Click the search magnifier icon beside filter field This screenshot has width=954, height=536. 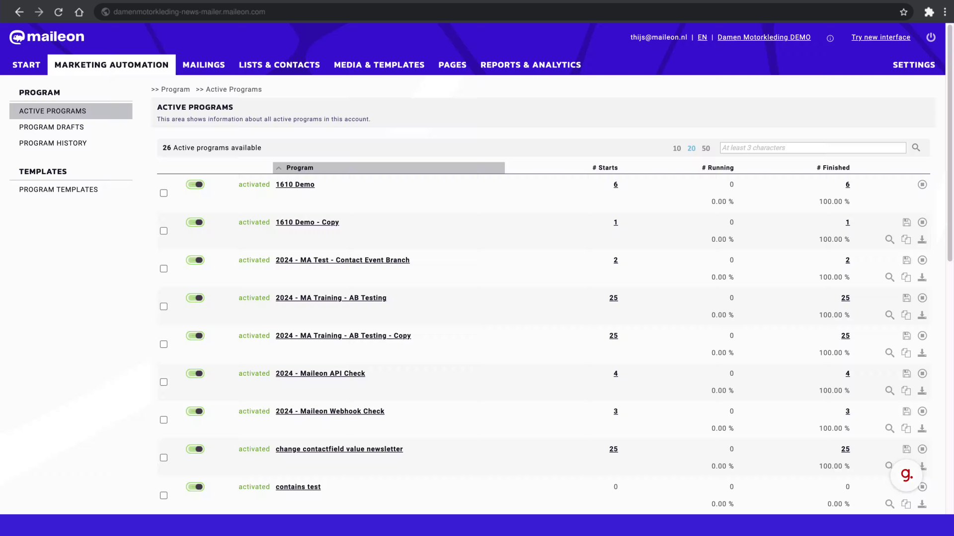click(x=916, y=148)
